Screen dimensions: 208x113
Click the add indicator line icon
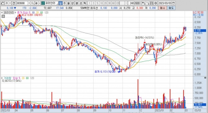[x=148, y=3]
